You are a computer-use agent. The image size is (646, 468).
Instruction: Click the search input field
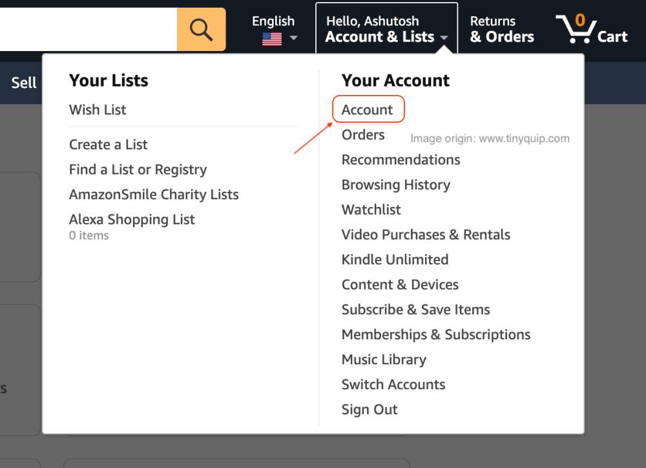(x=87, y=28)
